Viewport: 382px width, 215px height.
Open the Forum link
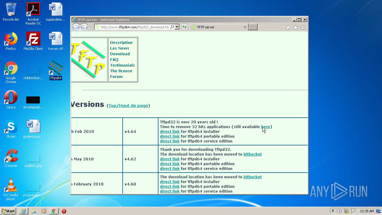click(x=116, y=76)
